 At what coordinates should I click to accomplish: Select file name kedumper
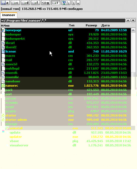[x=13, y=34]
